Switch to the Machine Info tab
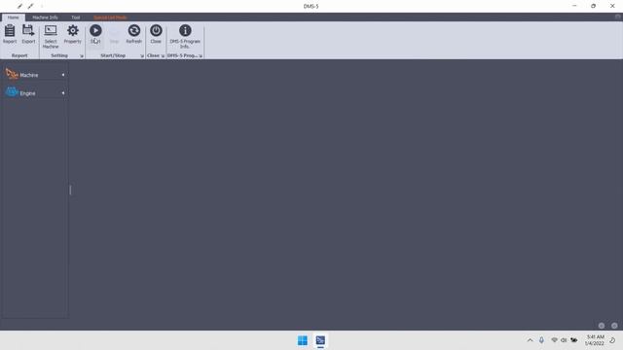This screenshot has width=623, height=350. click(45, 17)
